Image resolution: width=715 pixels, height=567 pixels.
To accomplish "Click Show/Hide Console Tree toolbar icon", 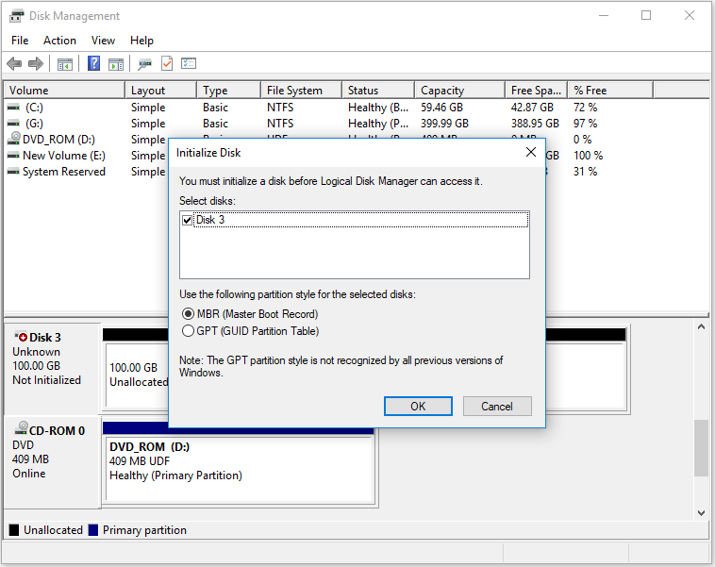I will [65, 64].
